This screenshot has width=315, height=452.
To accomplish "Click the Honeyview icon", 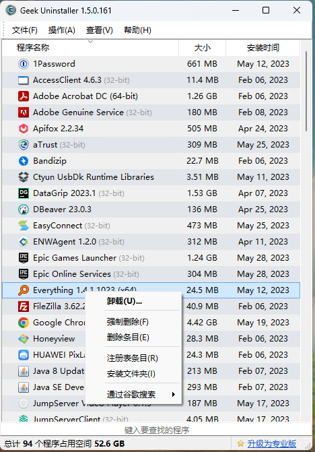I will [x=24, y=338].
